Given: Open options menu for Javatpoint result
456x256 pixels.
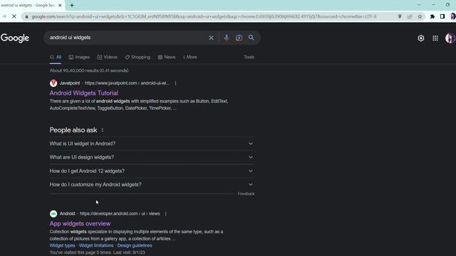Looking at the screenshot, I should [x=175, y=83].
